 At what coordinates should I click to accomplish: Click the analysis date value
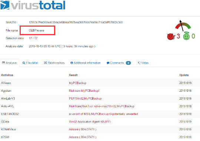[x=62, y=46]
